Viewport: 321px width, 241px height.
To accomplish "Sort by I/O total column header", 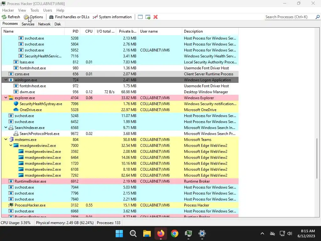I will click(x=105, y=31).
